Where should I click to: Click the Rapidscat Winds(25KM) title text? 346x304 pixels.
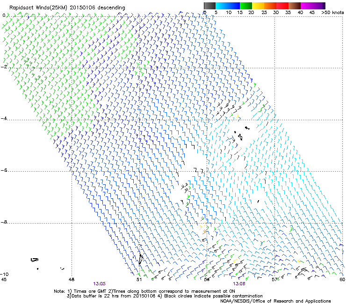pos(67,8)
